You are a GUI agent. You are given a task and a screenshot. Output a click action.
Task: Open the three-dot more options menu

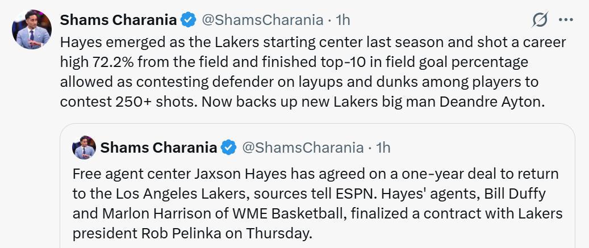click(x=566, y=20)
